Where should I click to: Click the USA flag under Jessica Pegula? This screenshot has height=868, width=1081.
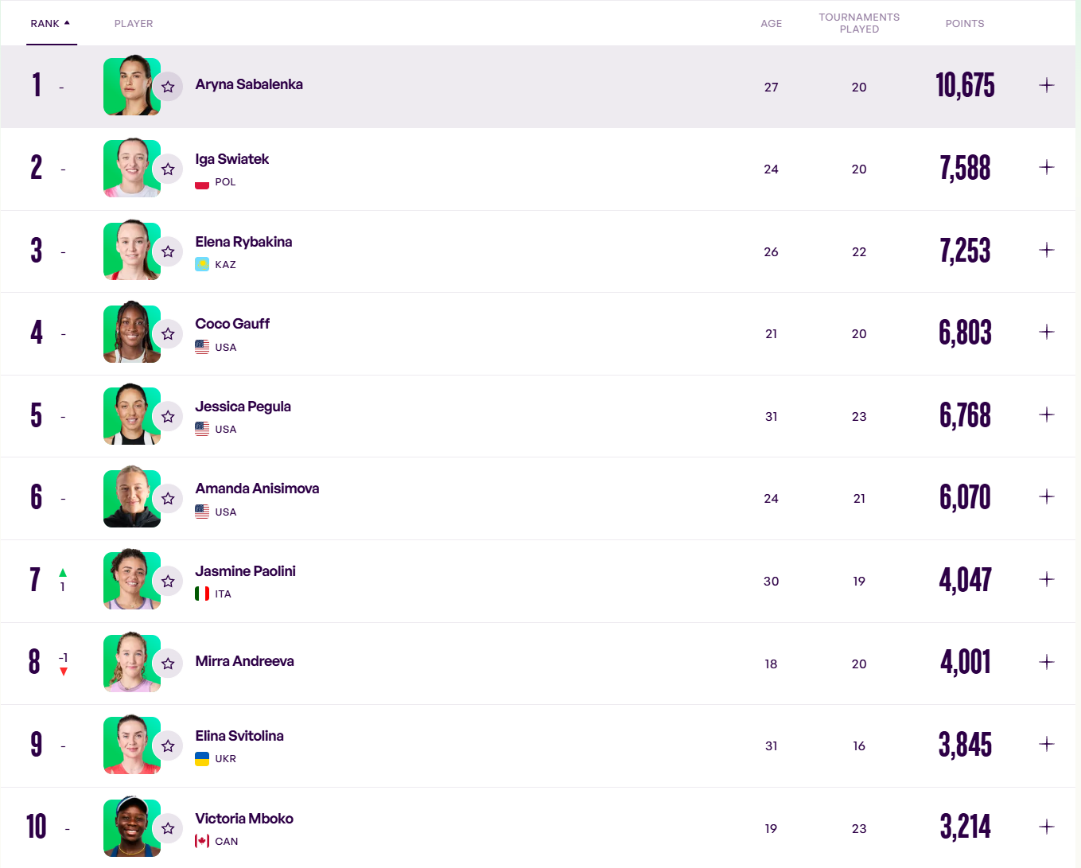(202, 429)
